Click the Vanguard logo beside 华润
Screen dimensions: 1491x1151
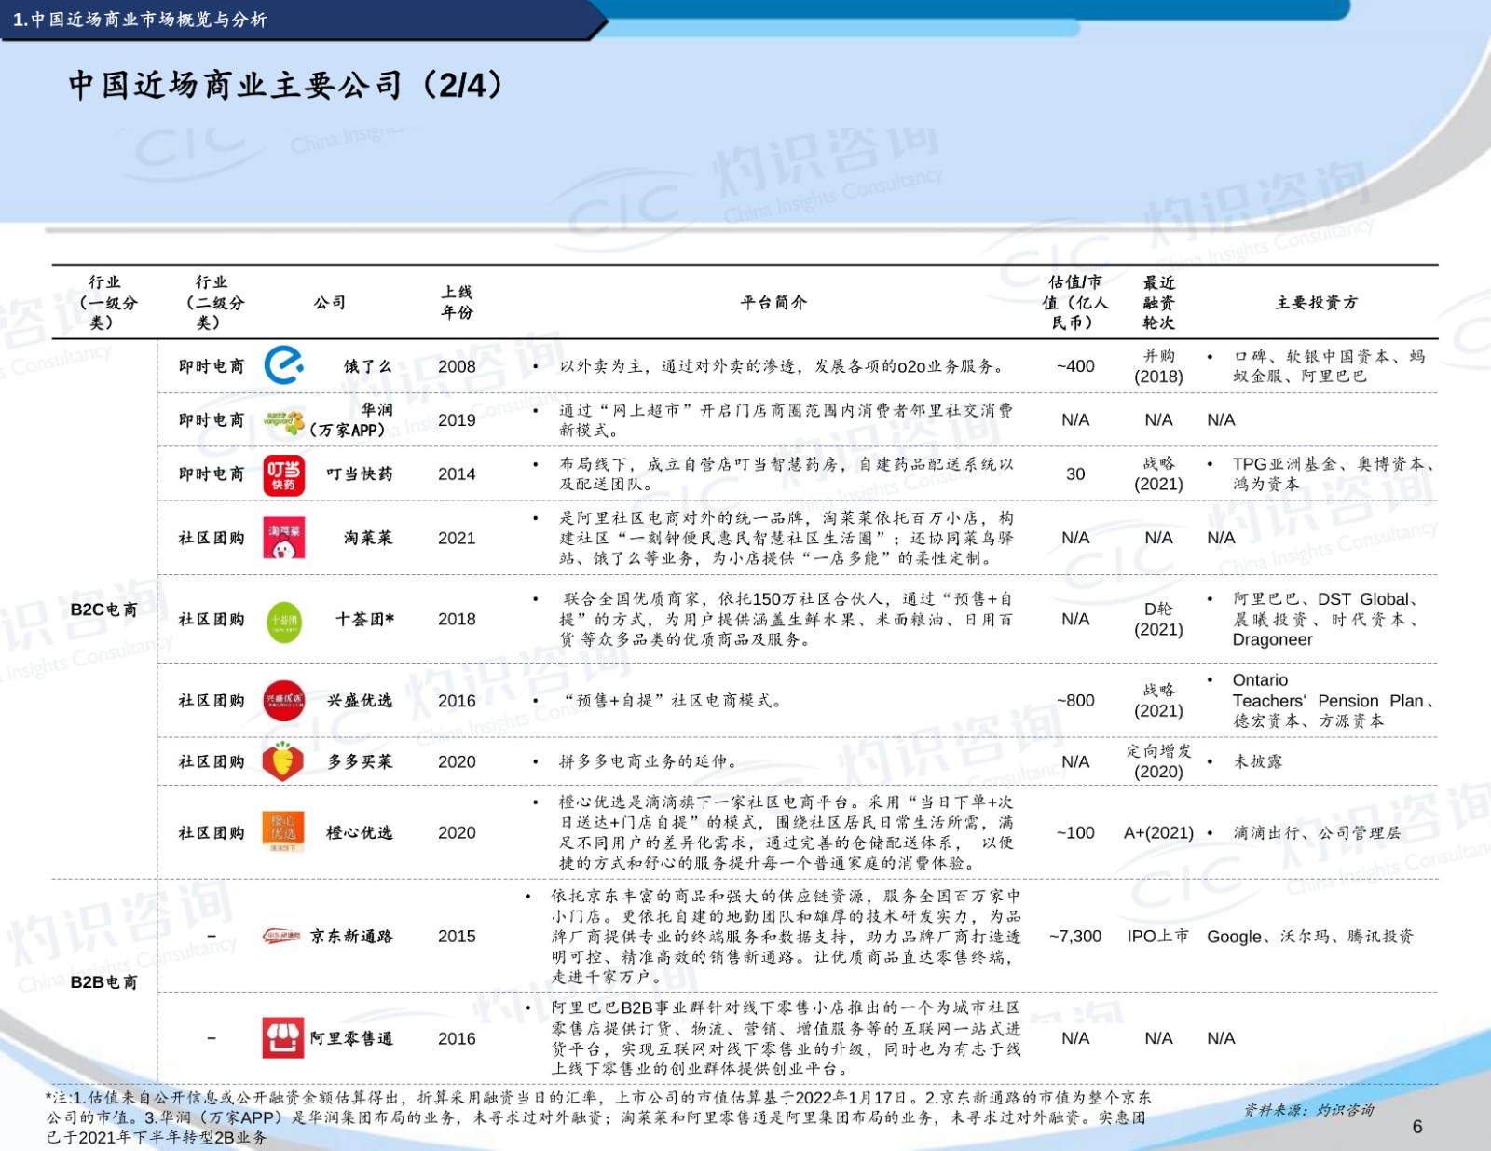click(283, 421)
